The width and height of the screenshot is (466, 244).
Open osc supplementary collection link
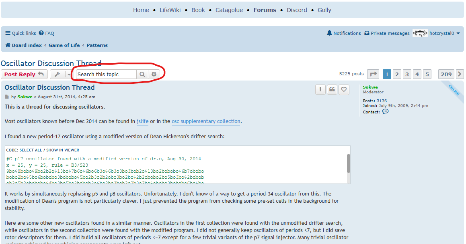click(206, 121)
